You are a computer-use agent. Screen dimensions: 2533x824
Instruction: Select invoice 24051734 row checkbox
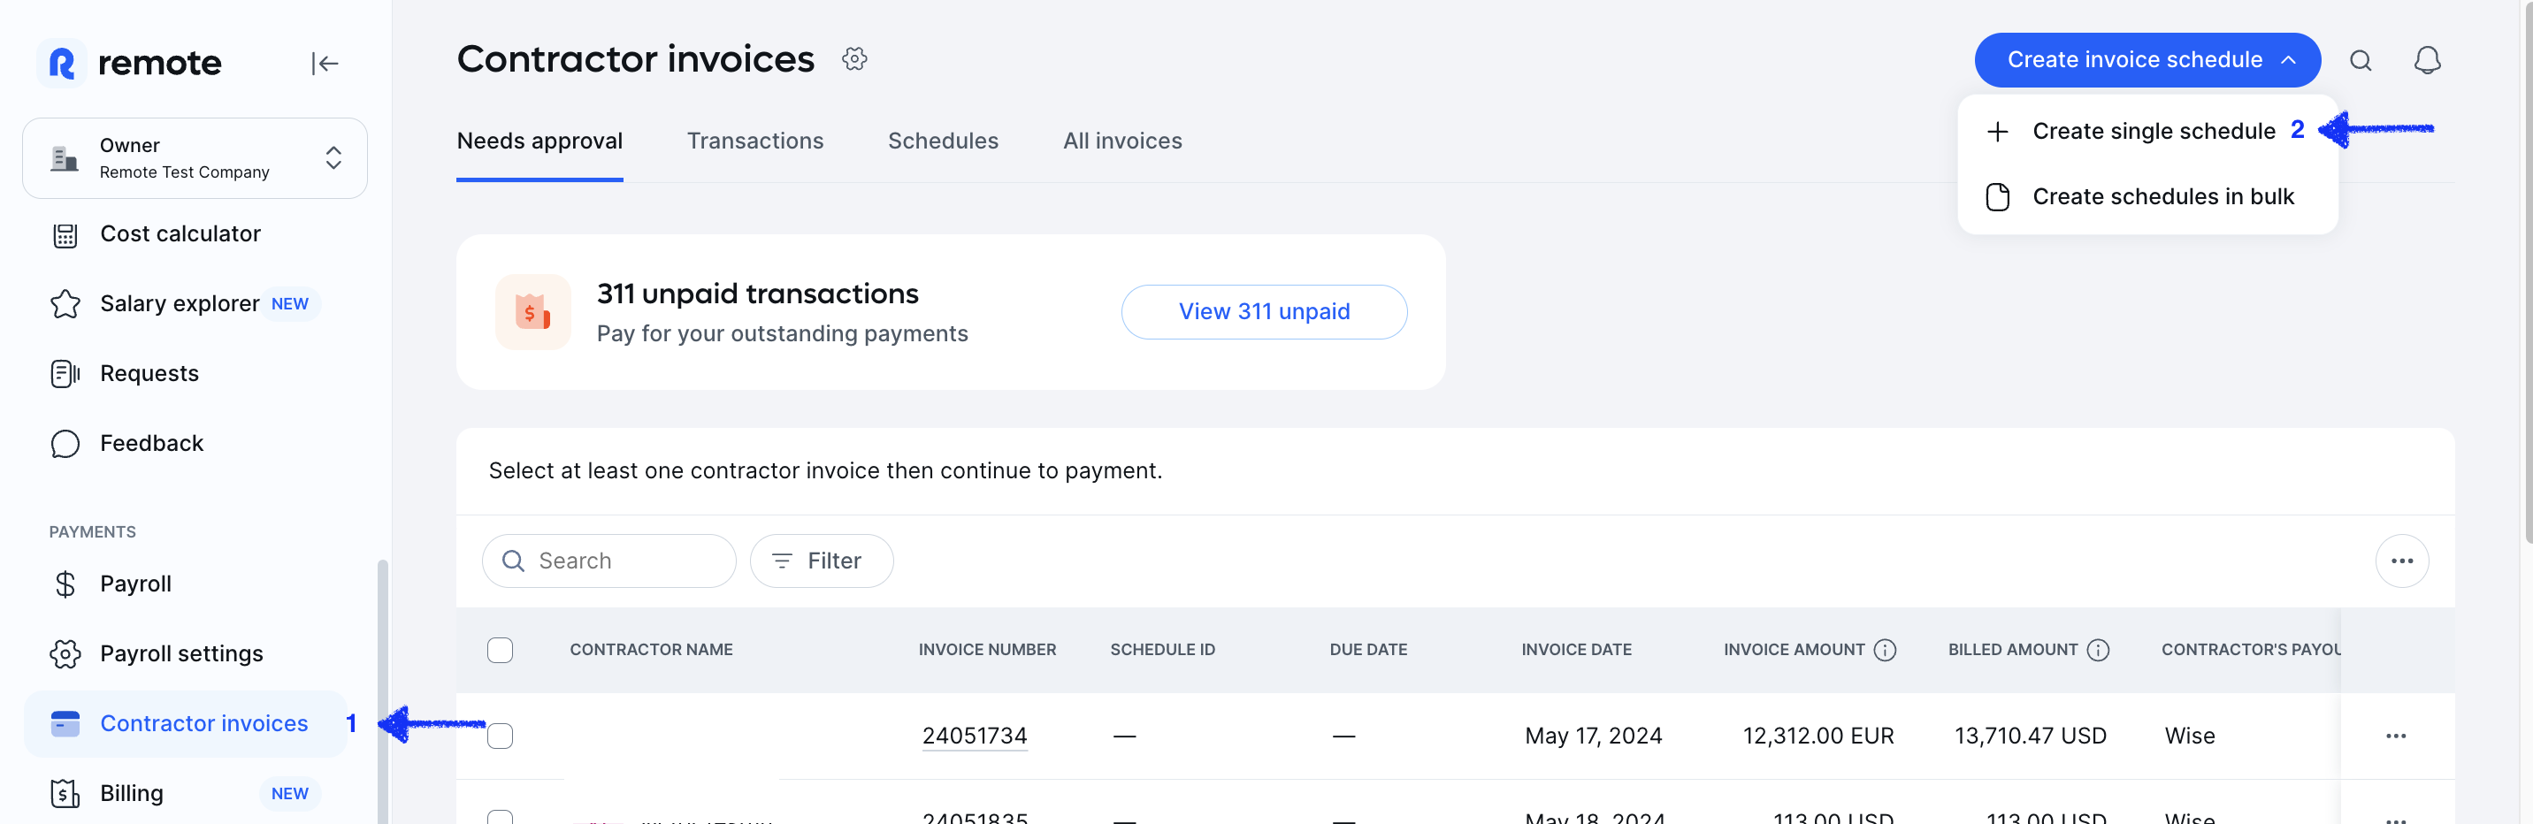pos(501,736)
